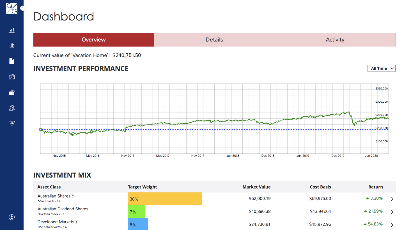Image resolution: width=404 pixels, height=230 pixels.
Task: Click the $10,880.38 market value
Action: 260,211
